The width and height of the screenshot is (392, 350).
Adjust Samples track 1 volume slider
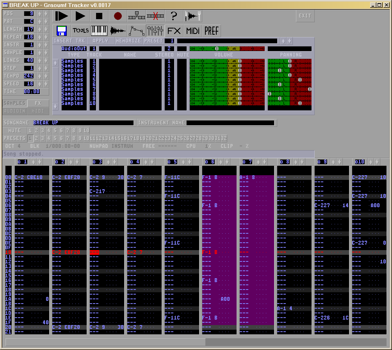click(x=227, y=61)
